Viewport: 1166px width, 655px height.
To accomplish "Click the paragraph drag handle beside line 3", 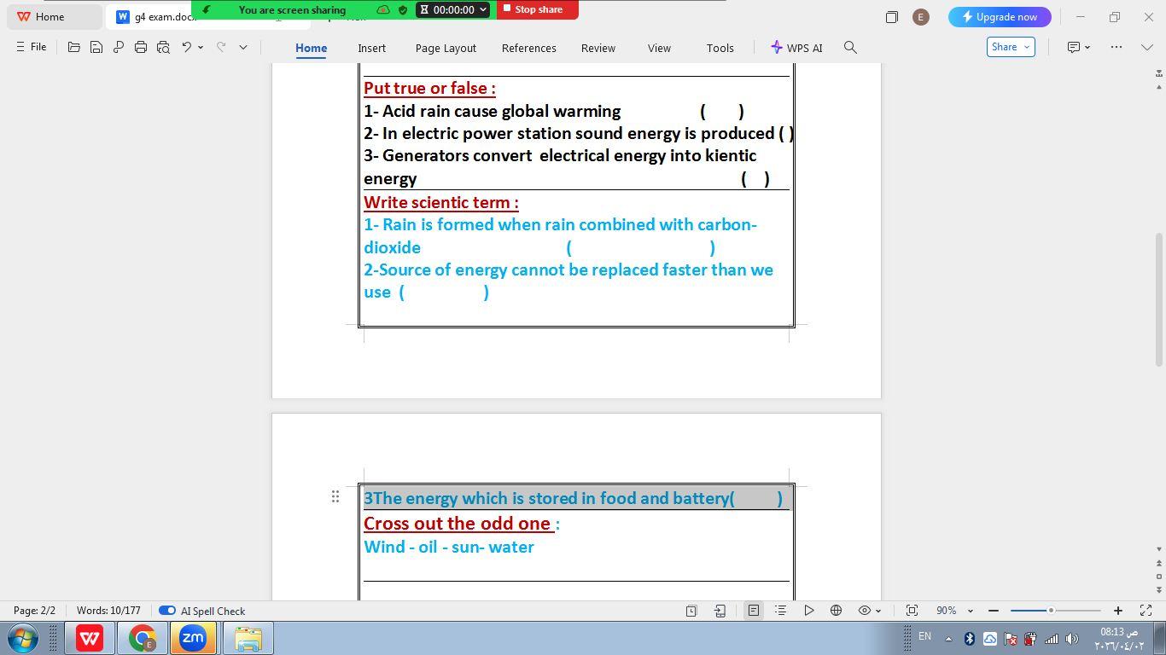I will click(x=335, y=497).
